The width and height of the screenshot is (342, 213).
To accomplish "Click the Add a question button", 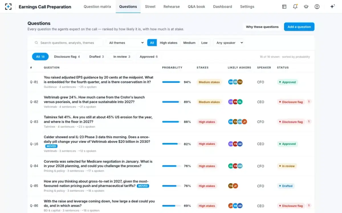I will (x=299, y=27).
